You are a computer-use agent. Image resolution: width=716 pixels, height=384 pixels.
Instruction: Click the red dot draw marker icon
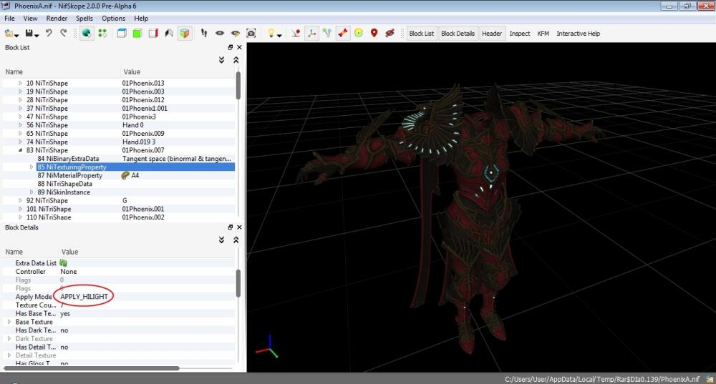pyautogui.click(x=296, y=34)
